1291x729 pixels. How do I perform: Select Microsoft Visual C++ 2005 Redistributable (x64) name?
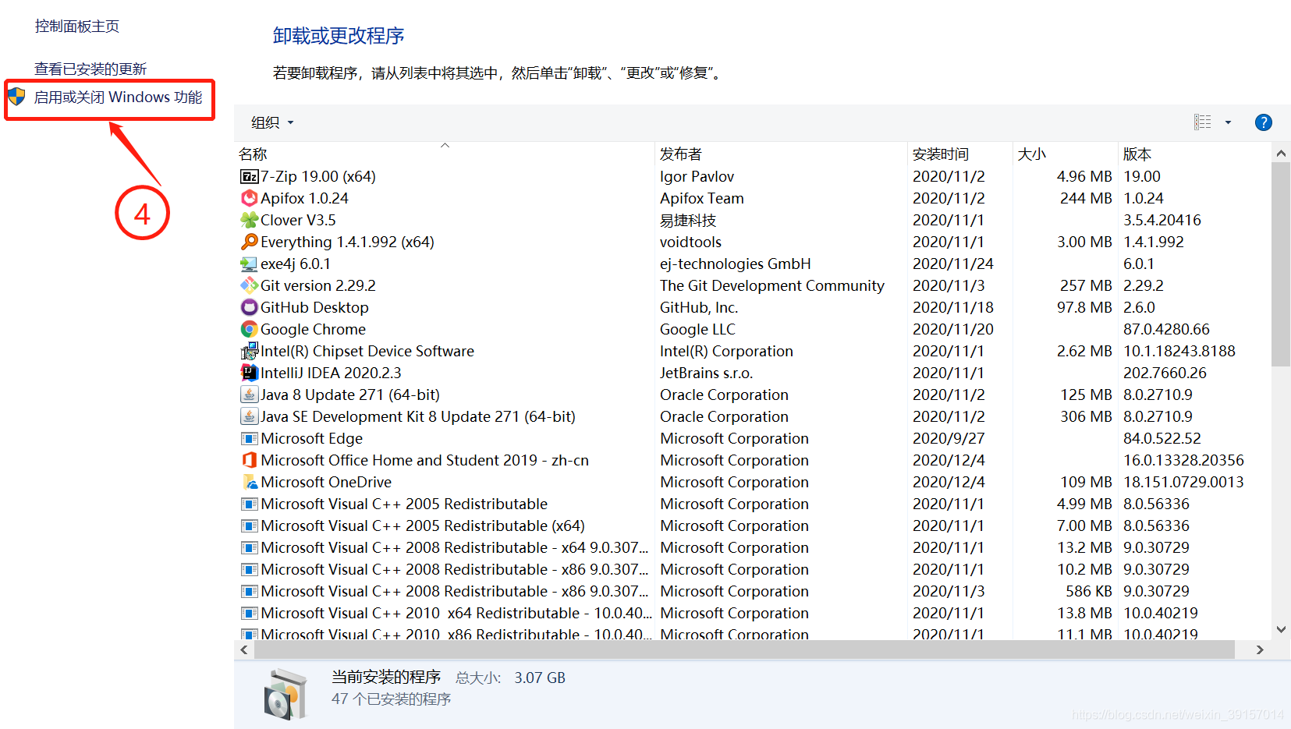pos(423,526)
